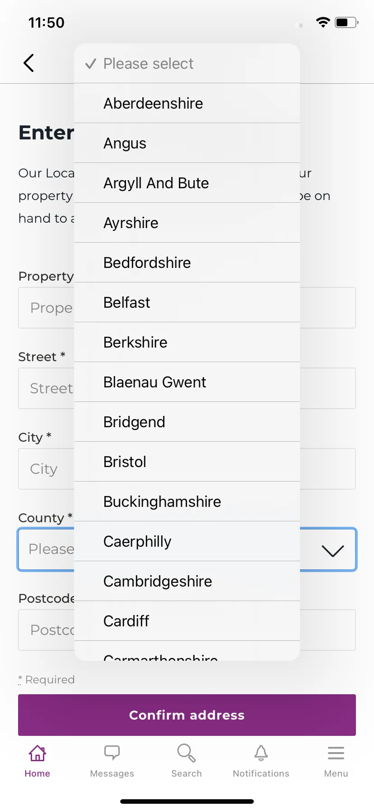
Task: Choose Aberdeenshire from the county list
Action: [187, 103]
